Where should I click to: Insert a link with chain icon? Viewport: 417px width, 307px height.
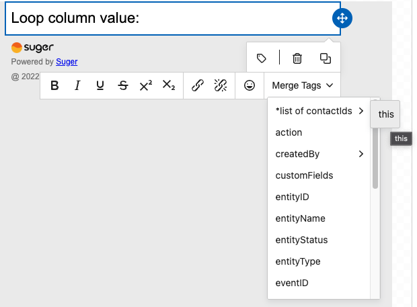pos(198,86)
